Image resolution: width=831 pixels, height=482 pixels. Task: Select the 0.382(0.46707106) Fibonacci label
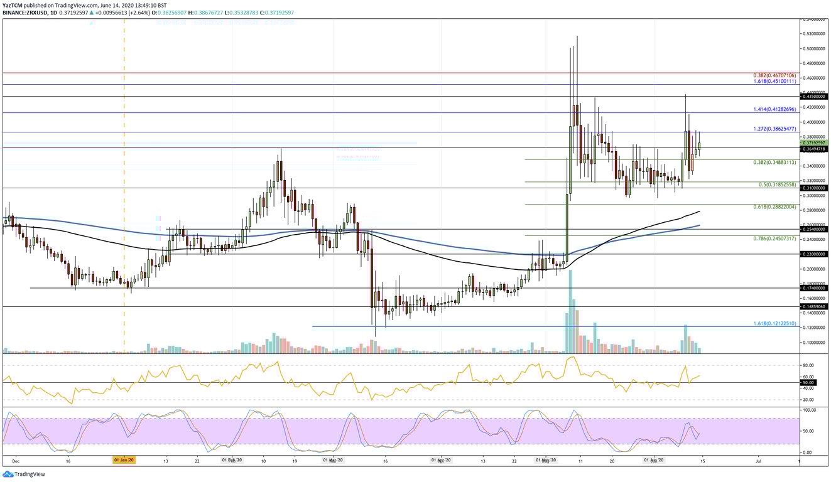click(774, 75)
